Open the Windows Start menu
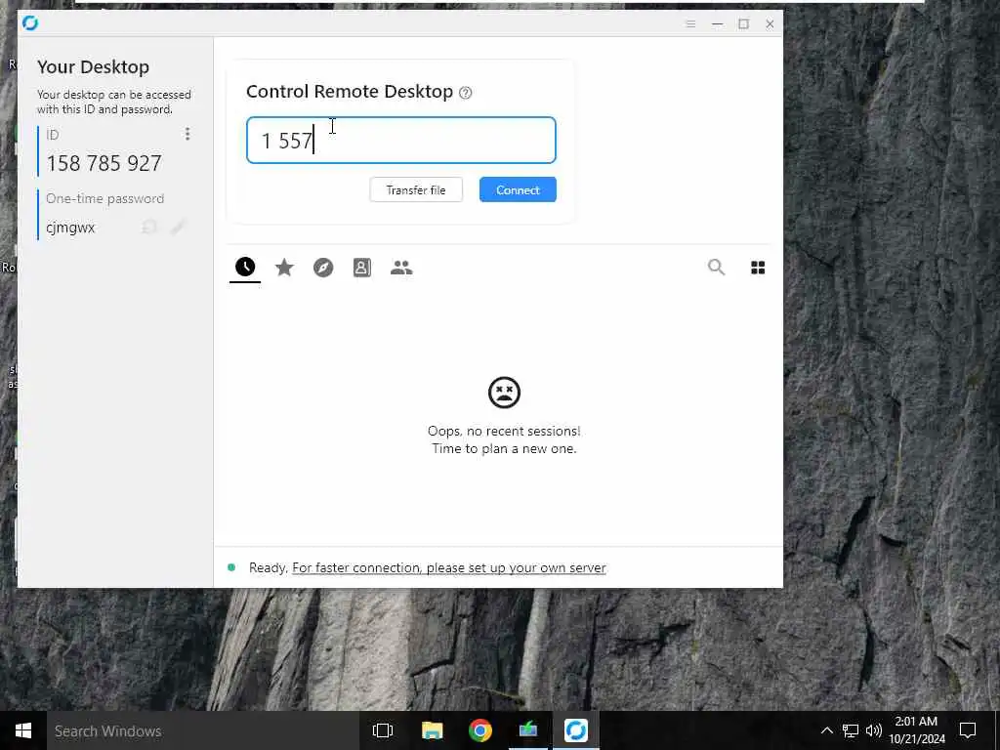Viewport: 1000px width, 750px height. point(23,730)
